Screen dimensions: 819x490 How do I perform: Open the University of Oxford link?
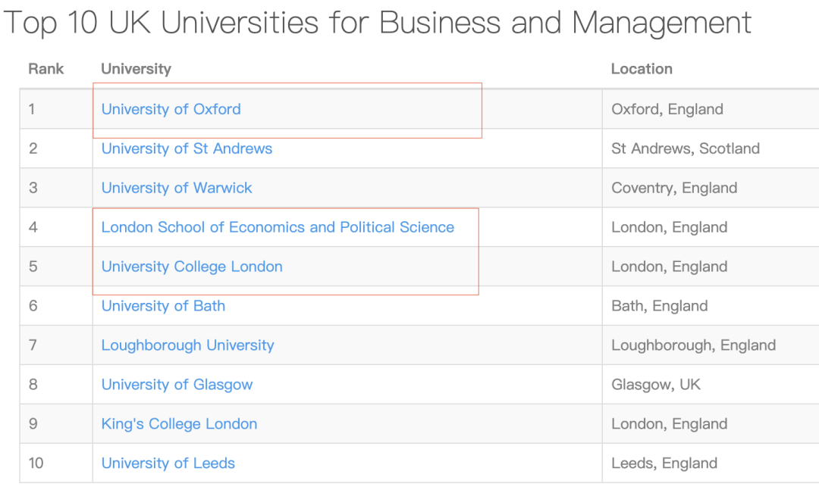point(171,109)
